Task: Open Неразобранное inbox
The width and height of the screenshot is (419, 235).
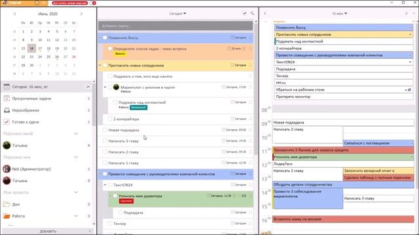Action: 46,110
